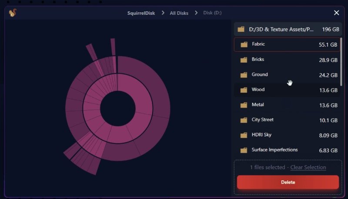Navigate to All Disks breadcrumb

tap(179, 13)
